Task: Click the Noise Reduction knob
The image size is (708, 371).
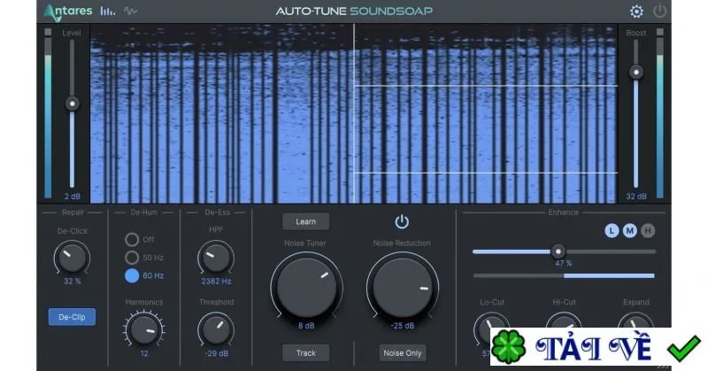Action: 403,287
